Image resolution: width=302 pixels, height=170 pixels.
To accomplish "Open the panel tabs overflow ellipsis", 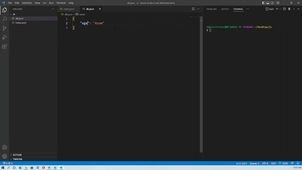I will tap(247, 9).
